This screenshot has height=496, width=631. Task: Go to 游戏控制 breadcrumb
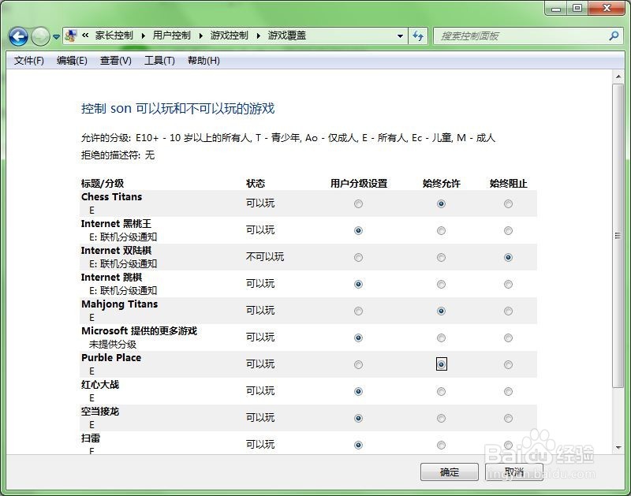point(229,35)
